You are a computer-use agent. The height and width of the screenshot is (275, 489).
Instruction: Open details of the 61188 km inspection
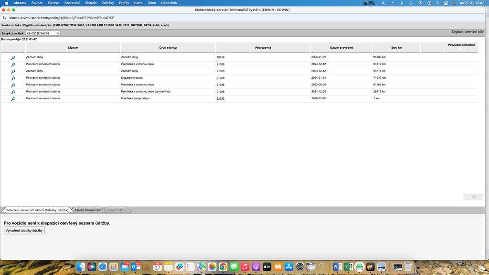(13, 85)
